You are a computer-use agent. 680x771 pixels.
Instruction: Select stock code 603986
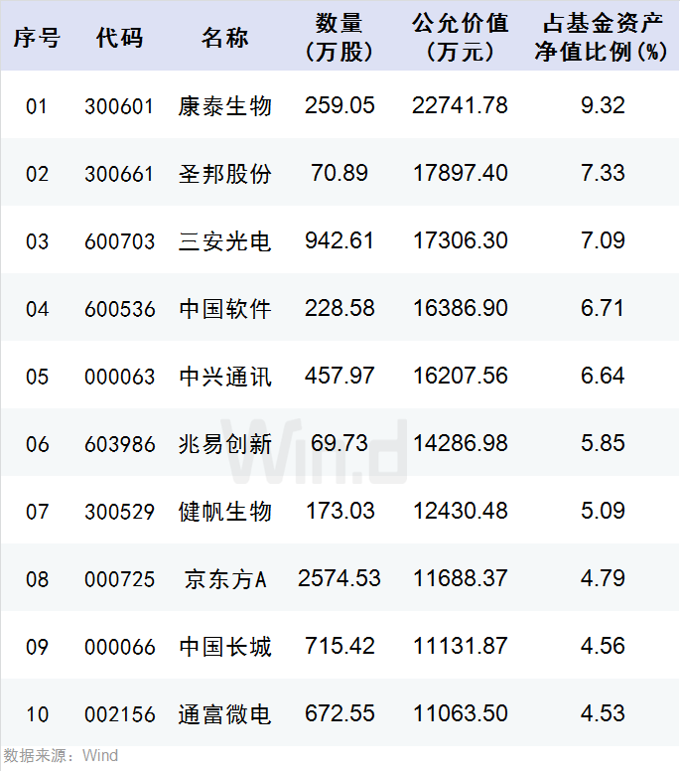(x=119, y=444)
